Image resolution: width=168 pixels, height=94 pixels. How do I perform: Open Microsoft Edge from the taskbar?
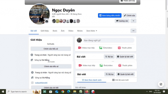69,92
